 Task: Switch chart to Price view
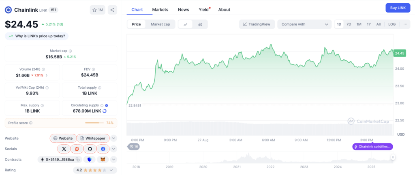coord(137,24)
